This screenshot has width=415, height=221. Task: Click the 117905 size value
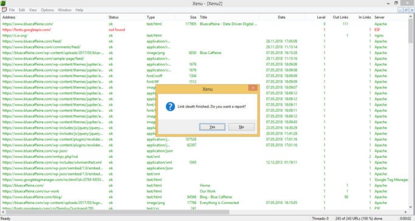coord(191,24)
